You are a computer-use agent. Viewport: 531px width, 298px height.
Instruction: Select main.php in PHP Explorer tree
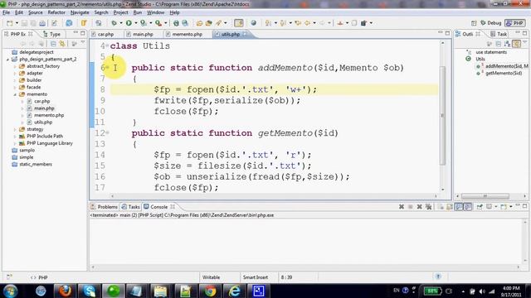point(44,108)
